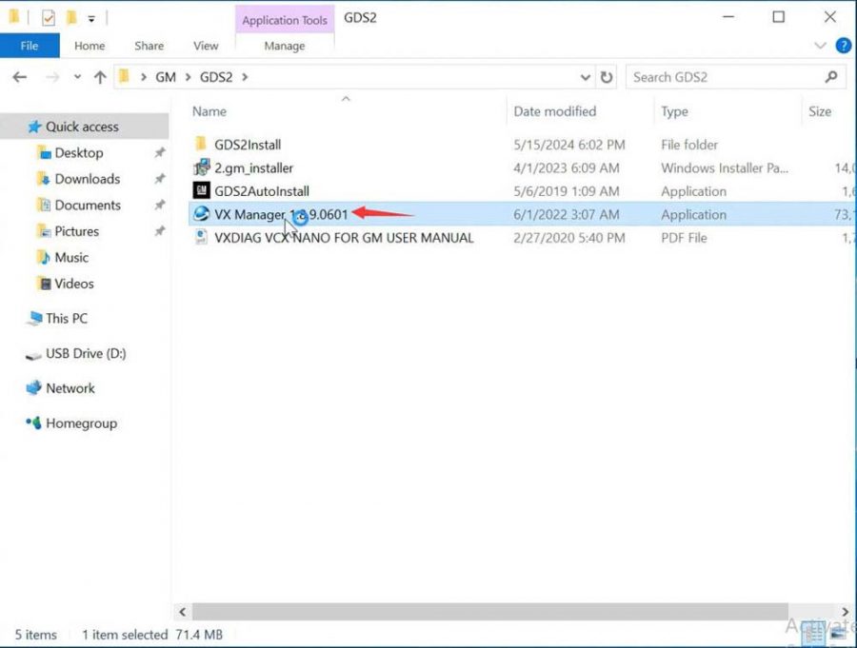Go up one folder level

pos(99,76)
